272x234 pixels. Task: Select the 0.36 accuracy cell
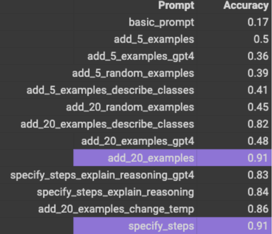coord(258,56)
